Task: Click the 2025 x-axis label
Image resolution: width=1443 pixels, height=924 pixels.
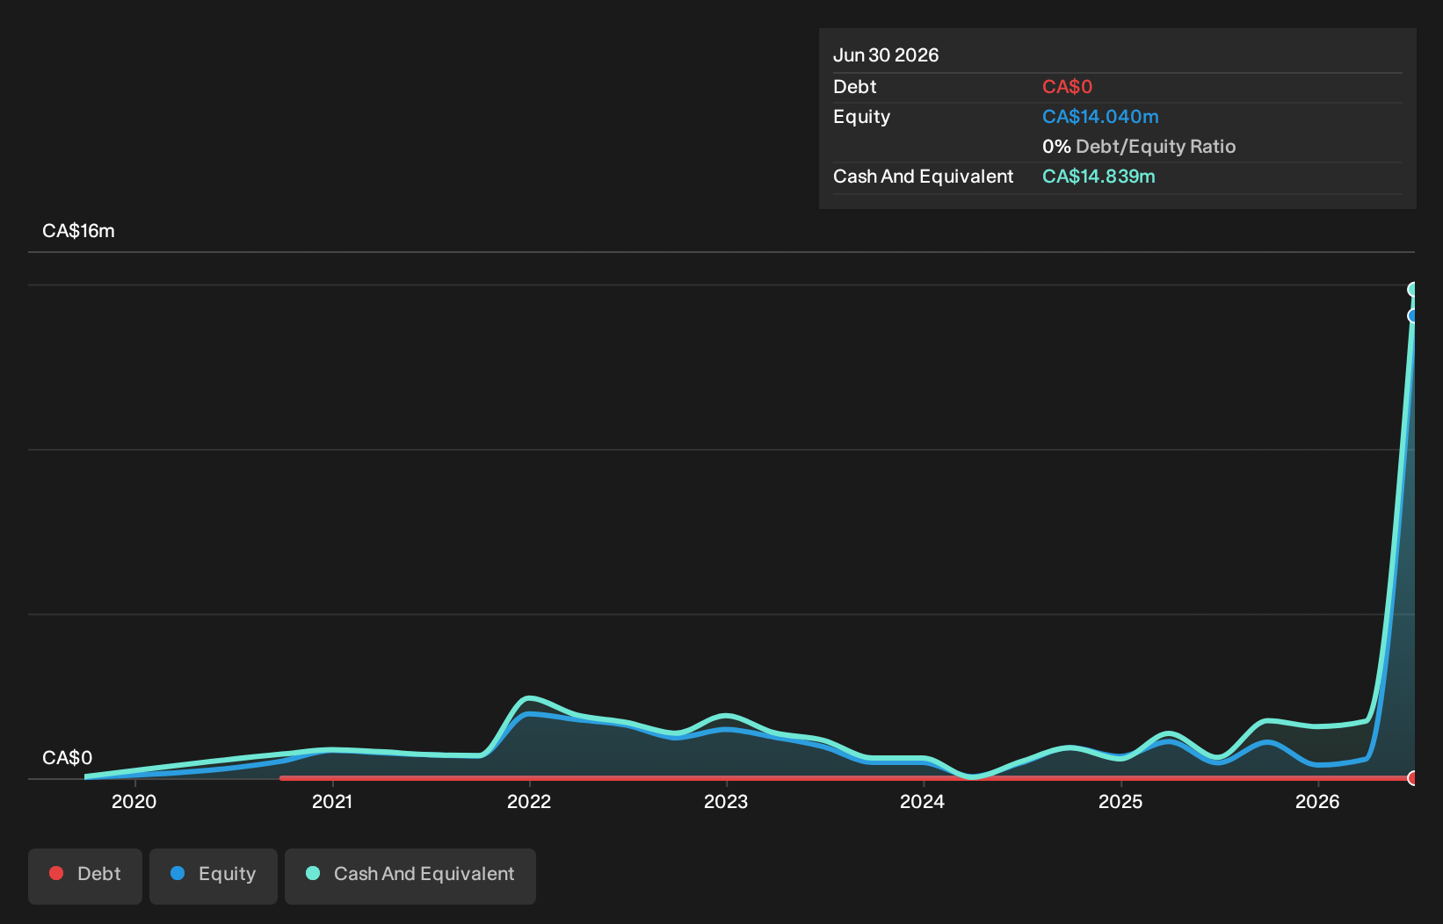Action: click(x=1120, y=801)
